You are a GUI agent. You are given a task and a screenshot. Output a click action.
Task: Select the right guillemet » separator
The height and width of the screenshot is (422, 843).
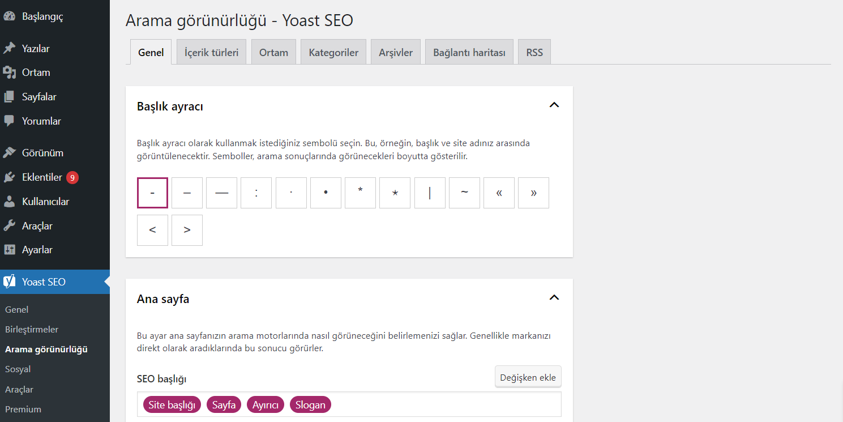tap(533, 193)
